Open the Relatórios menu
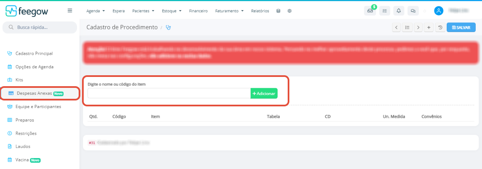 pyautogui.click(x=260, y=11)
